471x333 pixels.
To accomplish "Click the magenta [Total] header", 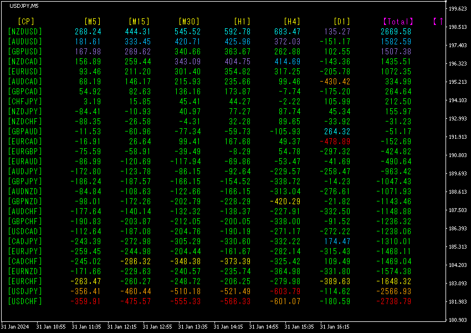I will click(398, 22).
